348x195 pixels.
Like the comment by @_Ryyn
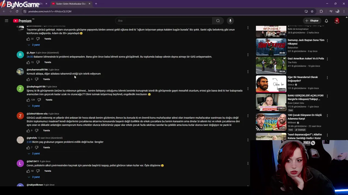click(x=28, y=62)
